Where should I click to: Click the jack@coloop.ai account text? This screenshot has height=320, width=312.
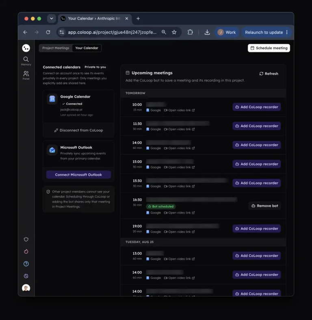coord(71,110)
